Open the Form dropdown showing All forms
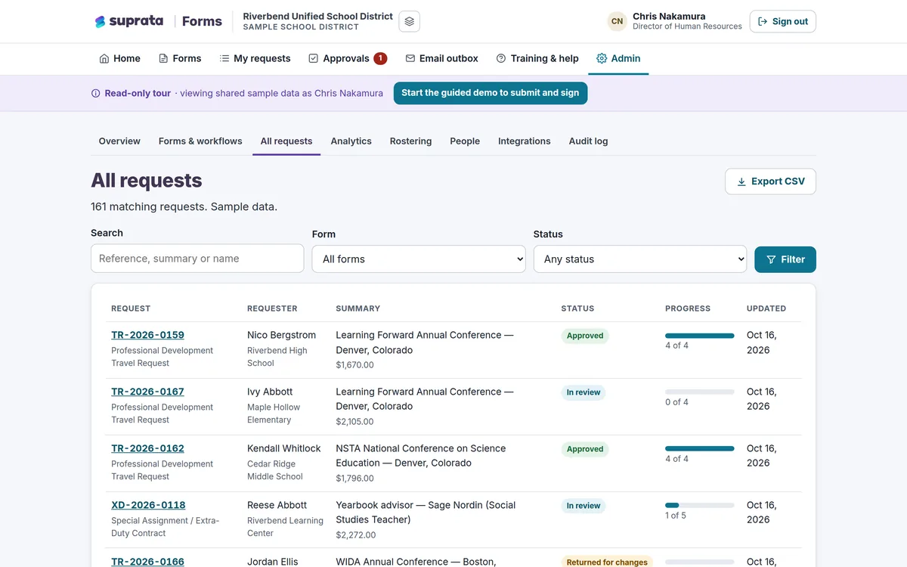 (419, 259)
